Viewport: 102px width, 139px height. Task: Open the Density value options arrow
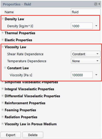pyautogui.click(x=96, y=26)
